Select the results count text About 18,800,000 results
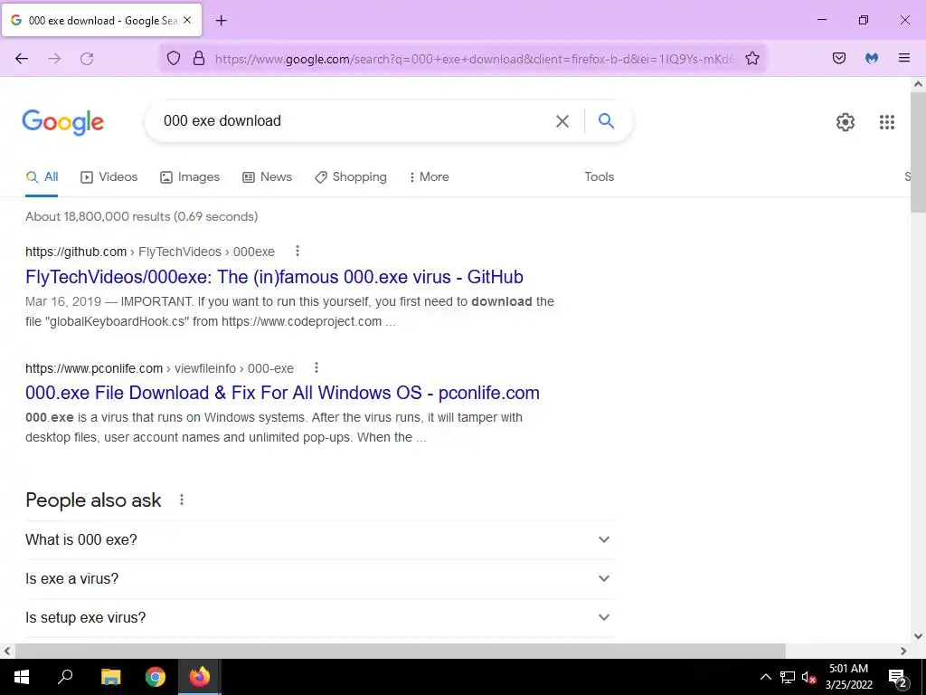 tap(141, 216)
